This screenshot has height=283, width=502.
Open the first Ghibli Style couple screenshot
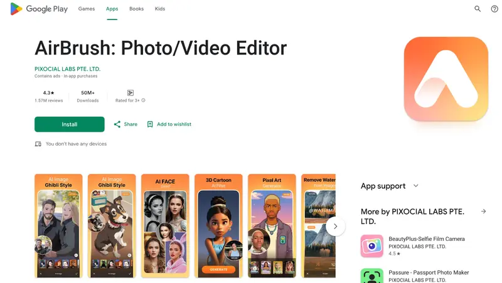click(58, 226)
